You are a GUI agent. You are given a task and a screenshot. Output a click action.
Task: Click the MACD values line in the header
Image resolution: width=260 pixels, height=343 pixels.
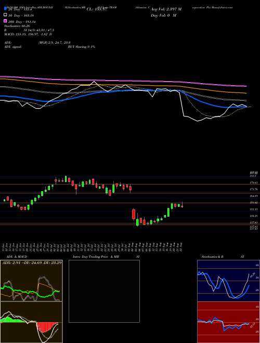pyautogui.click(x=28, y=34)
